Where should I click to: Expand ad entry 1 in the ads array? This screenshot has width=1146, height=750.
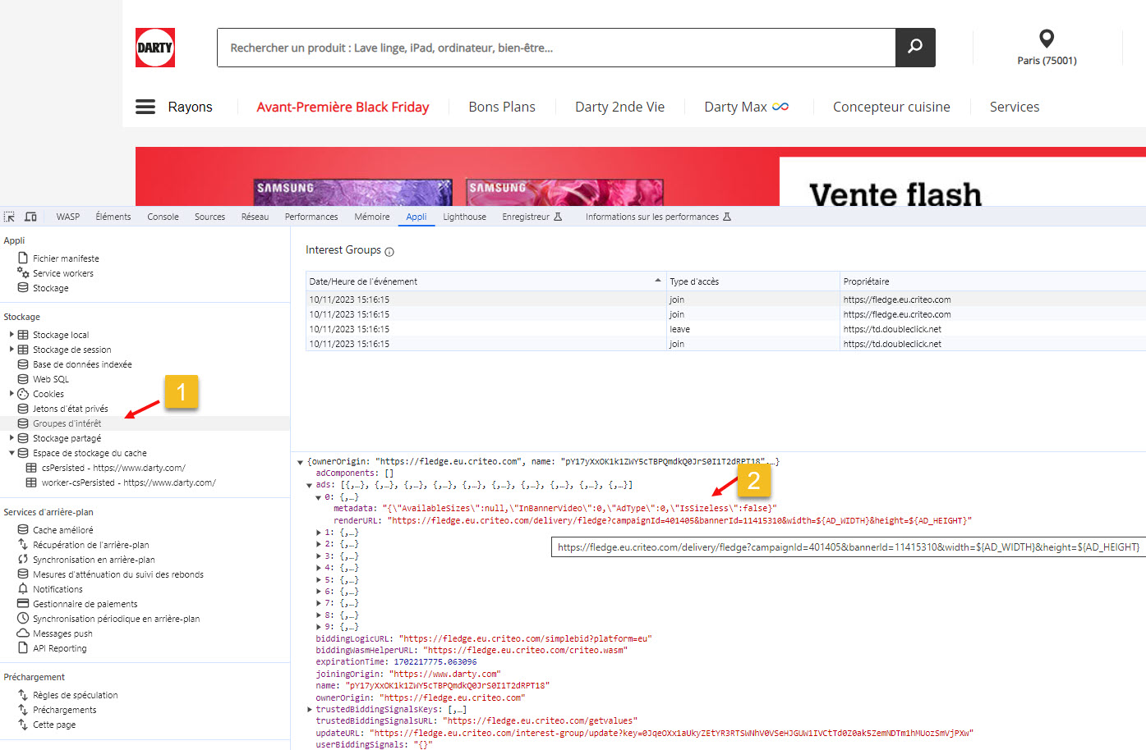pyautogui.click(x=319, y=533)
